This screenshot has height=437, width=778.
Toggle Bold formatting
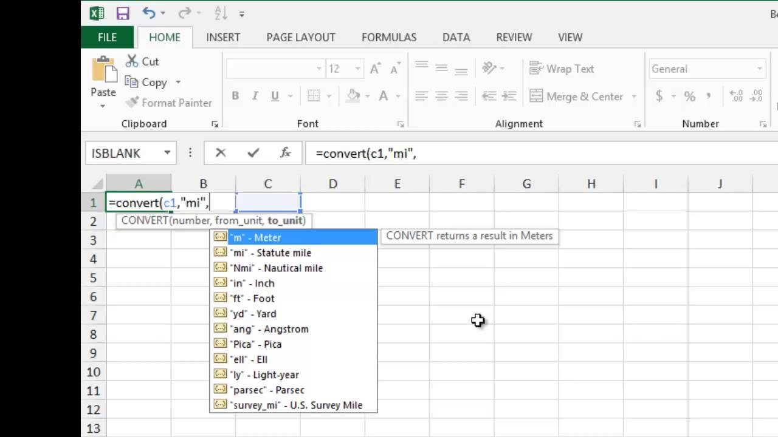click(x=235, y=96)
